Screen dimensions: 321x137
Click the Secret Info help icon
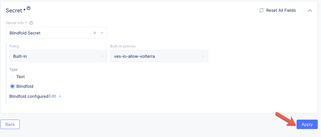click(x=31, y=23)
